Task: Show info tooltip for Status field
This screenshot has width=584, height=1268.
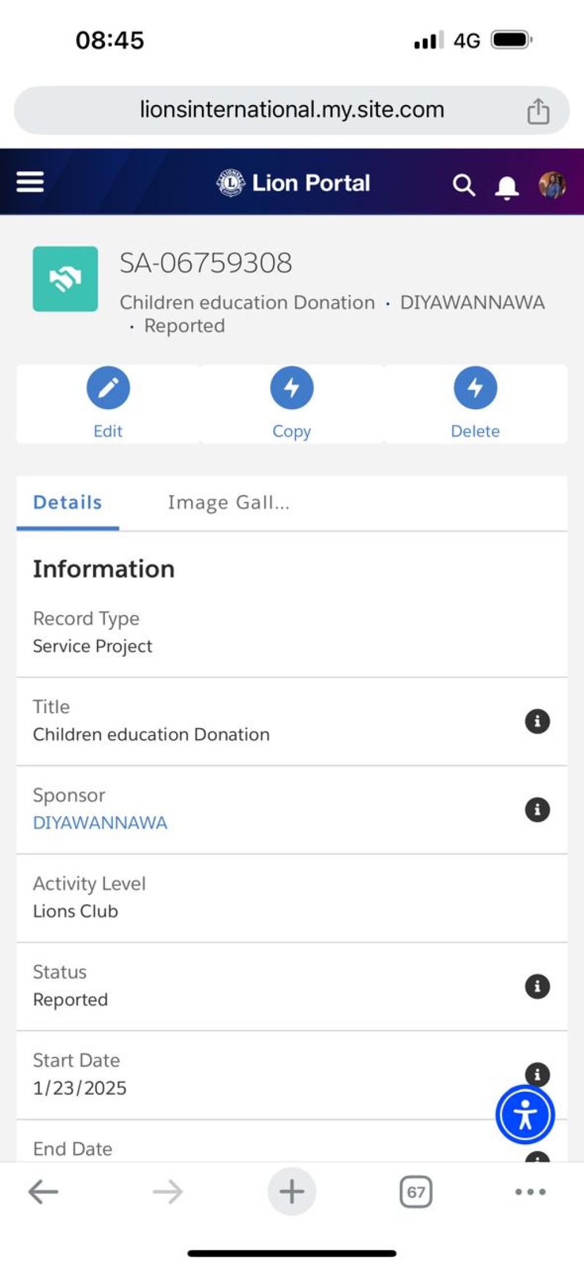Action: (x=537, y=986)
